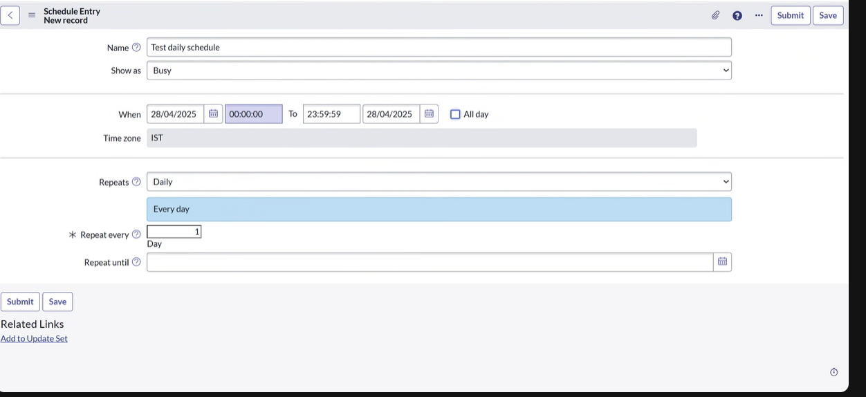Image resolution: width=866 pixels, height=397 pixels.
Task: Click the start date field 28/04/2025
Action: (175, 114)
